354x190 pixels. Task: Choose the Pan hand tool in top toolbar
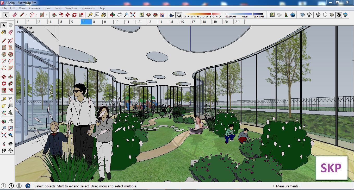tap(119, 15)
